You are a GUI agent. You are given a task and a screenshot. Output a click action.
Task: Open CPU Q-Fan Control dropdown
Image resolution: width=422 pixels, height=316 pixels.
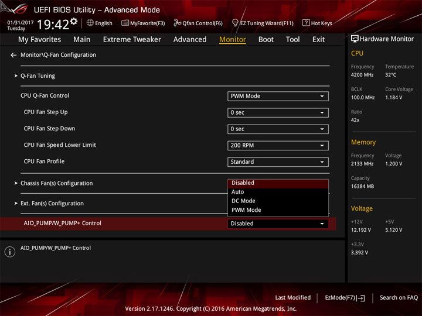tap(278, 96)
